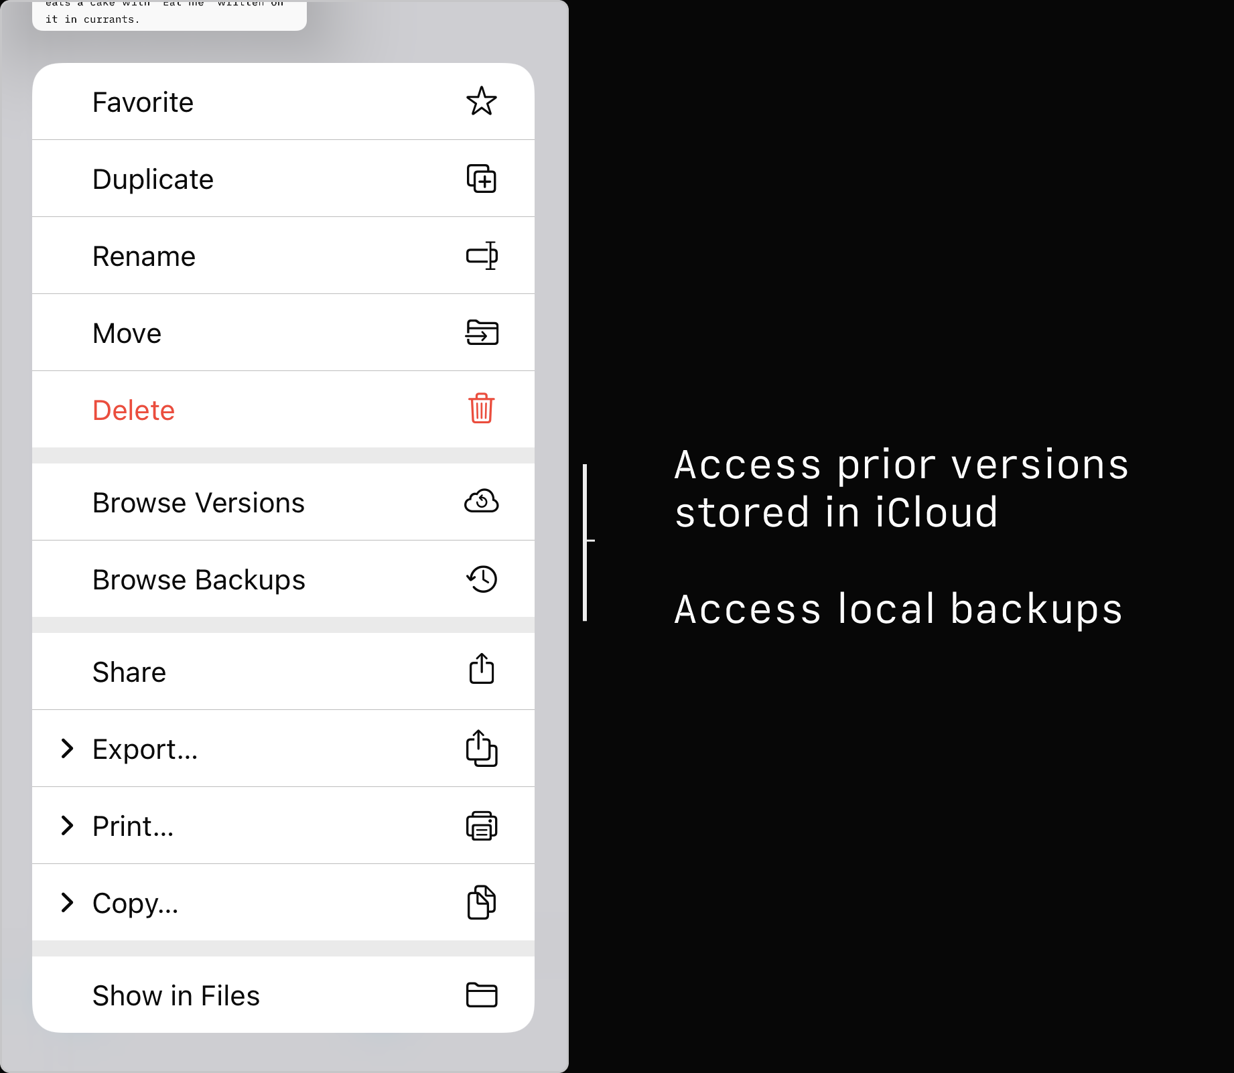
Task: Choose Rename in the menu
Action: click(144, 257)
